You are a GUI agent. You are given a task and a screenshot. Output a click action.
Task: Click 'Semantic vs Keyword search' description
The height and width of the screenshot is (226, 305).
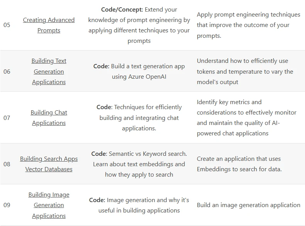139,164
